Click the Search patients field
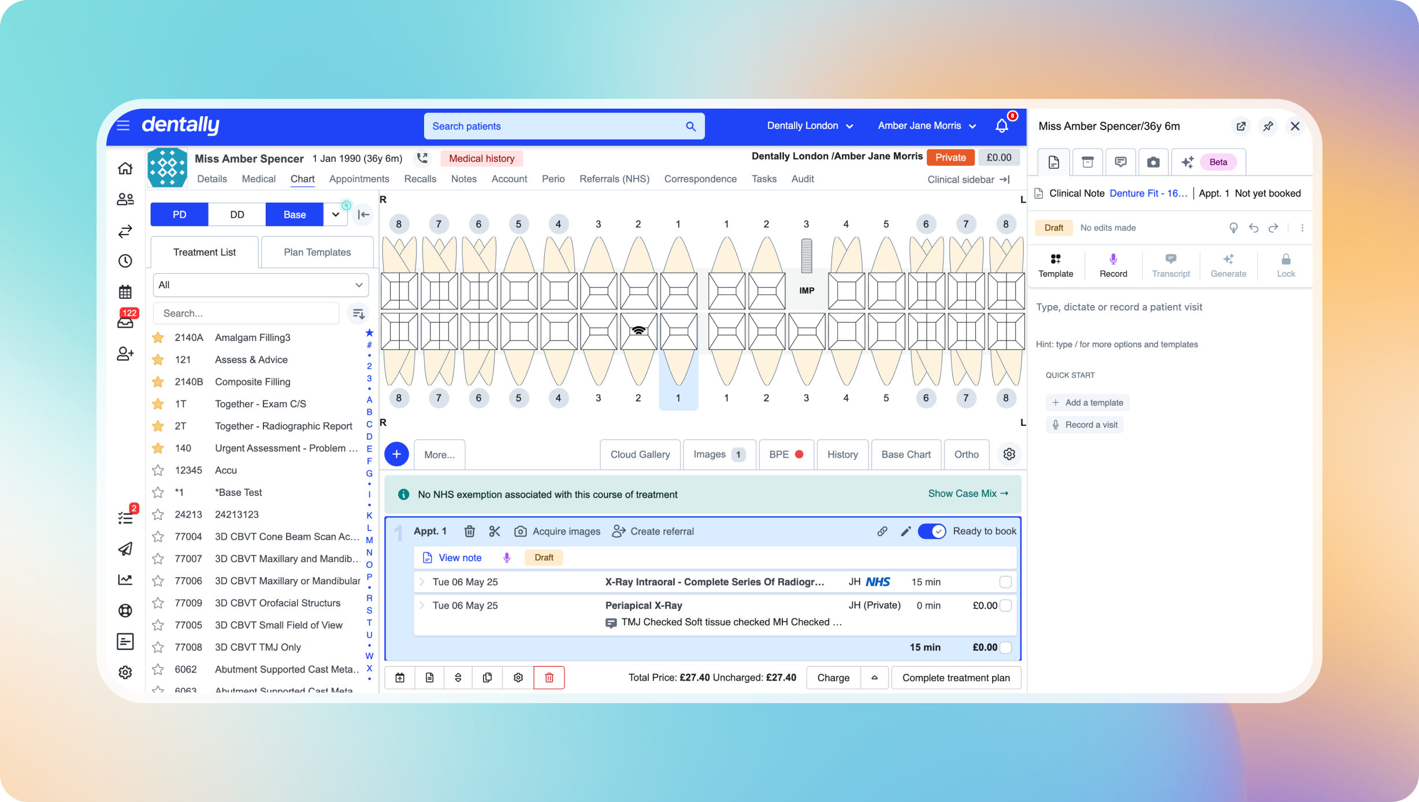 [x=564, y=126]
